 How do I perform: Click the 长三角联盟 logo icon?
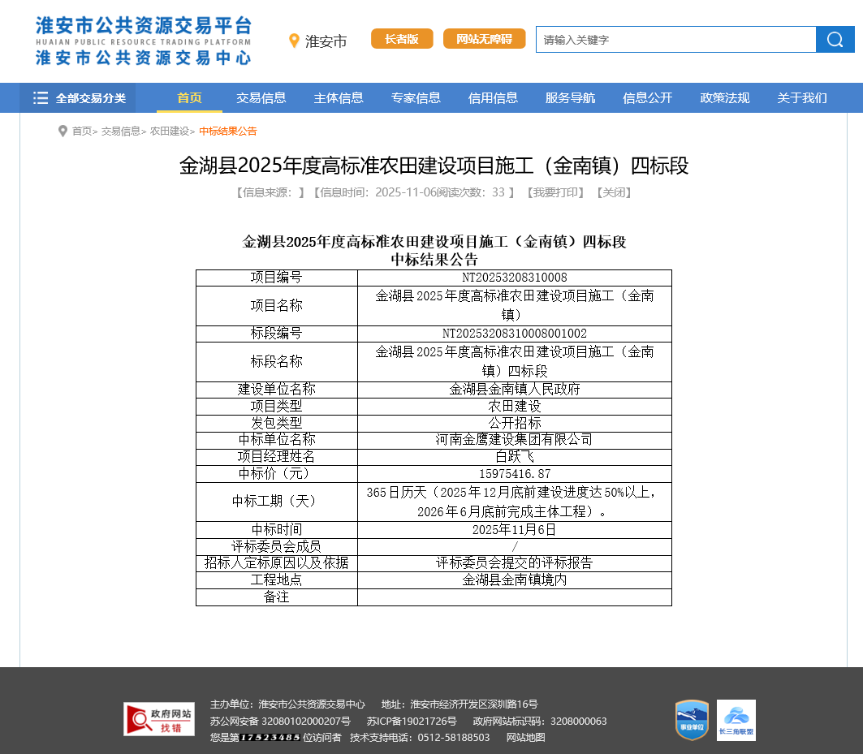pyautogui.click(x=736, y=720)
